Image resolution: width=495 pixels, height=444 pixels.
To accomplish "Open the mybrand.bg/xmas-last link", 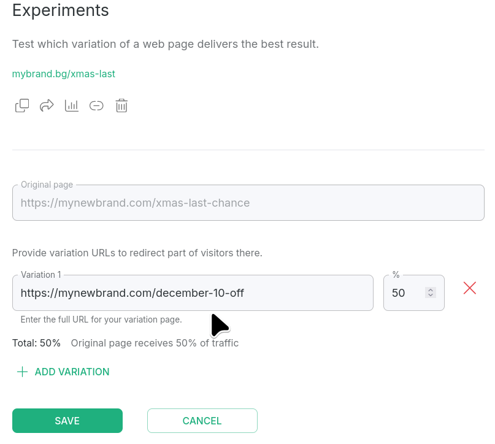I will (x=64, y=74).
